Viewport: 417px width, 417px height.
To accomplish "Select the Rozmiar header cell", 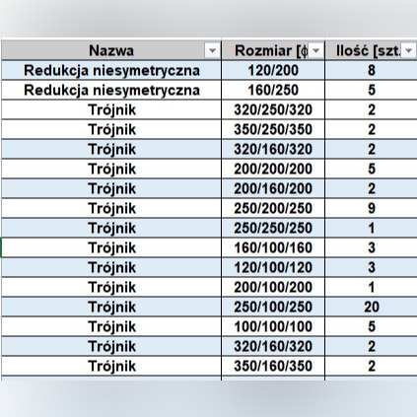I will (x=273, y=50).
